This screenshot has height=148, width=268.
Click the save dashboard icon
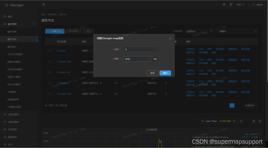pos(254,121)
